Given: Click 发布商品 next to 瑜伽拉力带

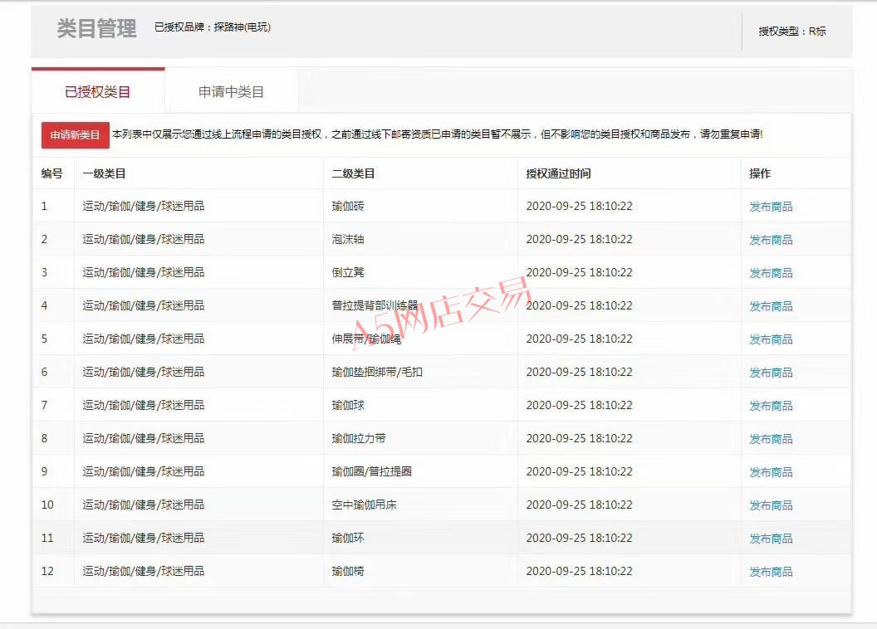Looking at the screenshot, I should click(770, 439).
